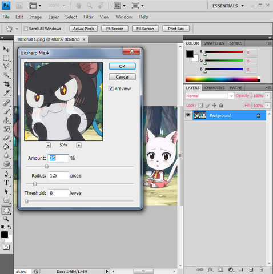Toggle lock all
The width and height of the screenshot is (273, 274).
[x=221, y=105]
